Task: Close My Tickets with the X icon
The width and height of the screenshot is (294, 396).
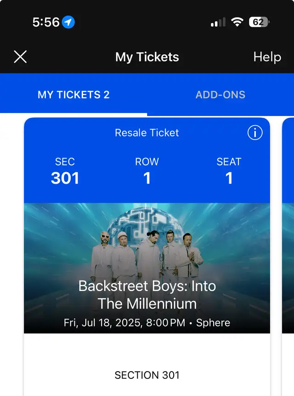Action: click(x=20, y=57)
